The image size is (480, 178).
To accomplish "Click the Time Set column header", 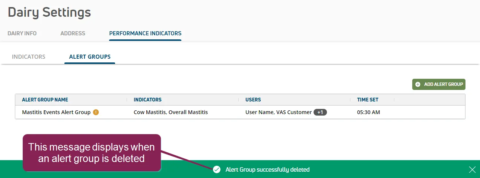I will tap(368, 100).
